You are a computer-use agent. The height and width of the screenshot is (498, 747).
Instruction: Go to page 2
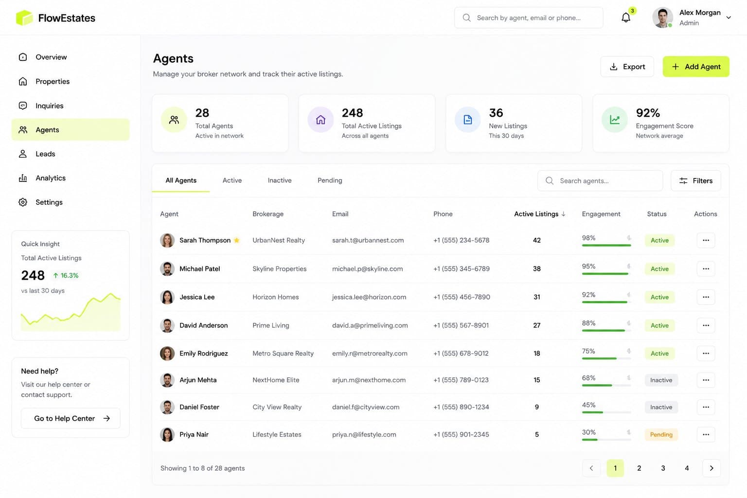pos(639,468)
